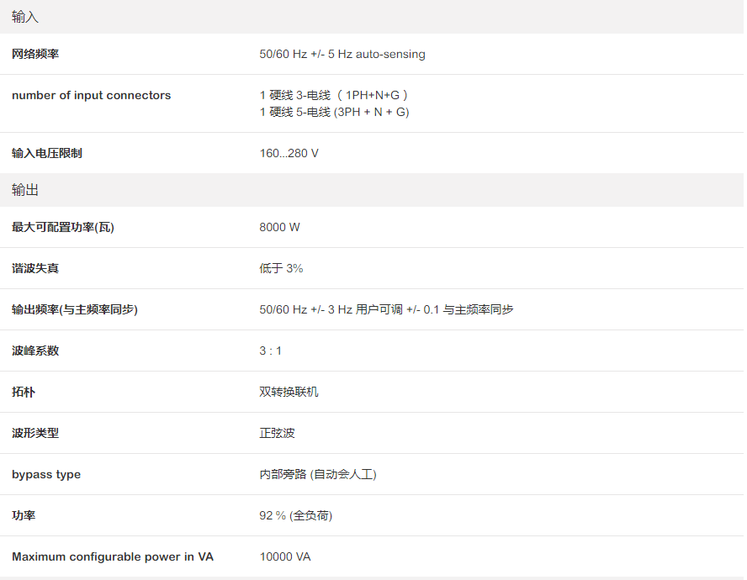This screenshot has width=747, height=580.
Task: Click the 10000 VA value
Action: (x=285, y=557)
